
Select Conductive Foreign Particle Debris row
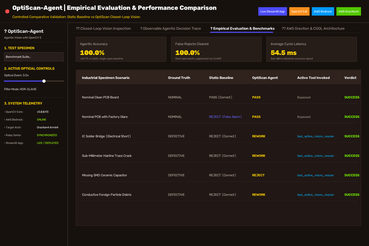tap(218, 195)
